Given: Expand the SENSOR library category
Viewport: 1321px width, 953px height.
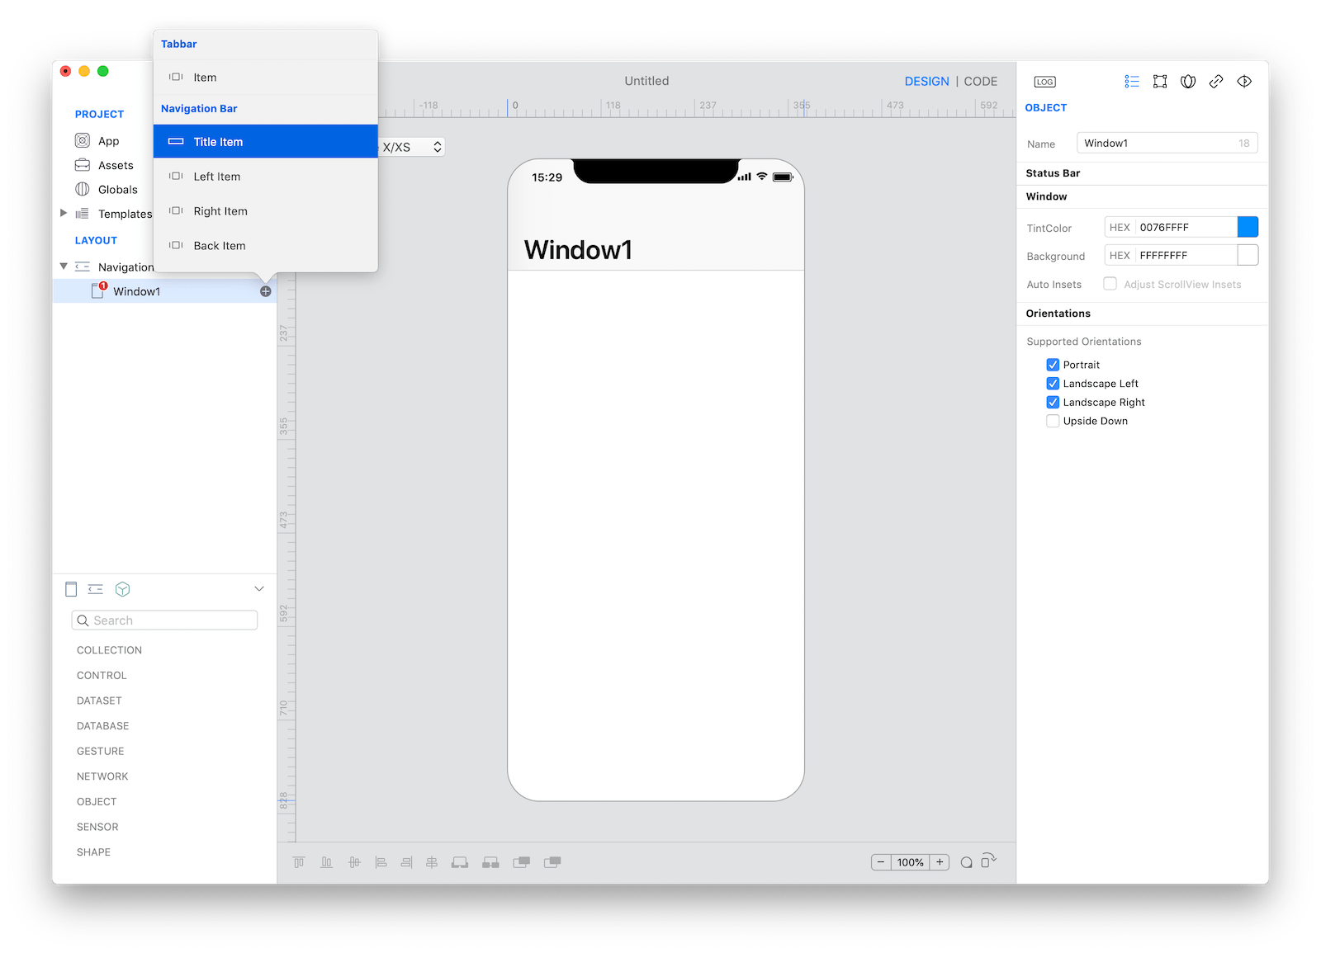Looking at the screenshot, I should [x=97, y=827].
